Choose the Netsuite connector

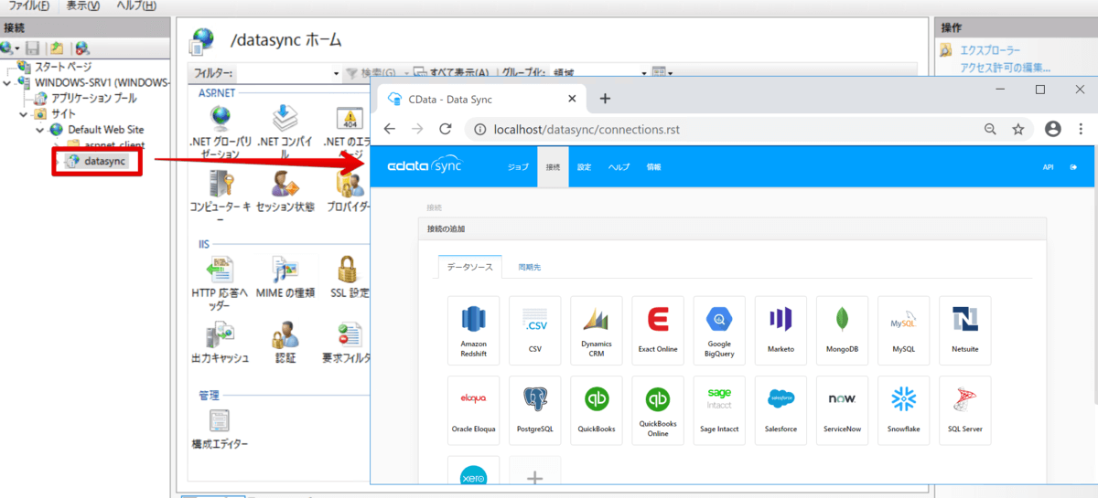pyautogui.click(x=964, y=331)
